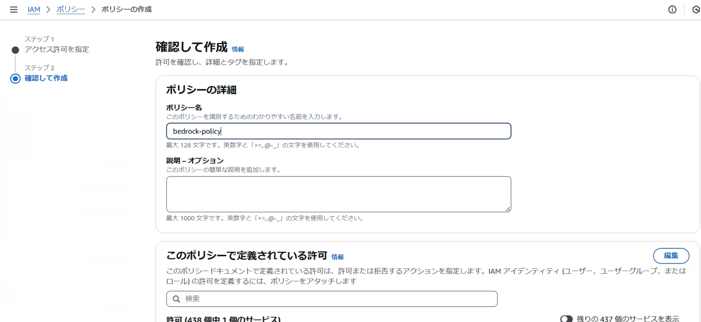Viewport: 701px width, 322px height.
Task: Click the resize grip on the description textarea
Action: tap(508, 208)
